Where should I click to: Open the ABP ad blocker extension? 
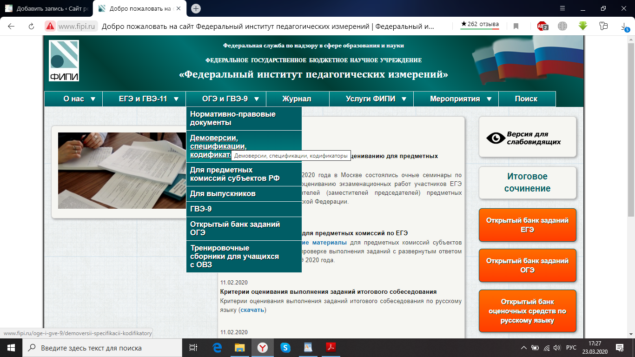[542, 26]
